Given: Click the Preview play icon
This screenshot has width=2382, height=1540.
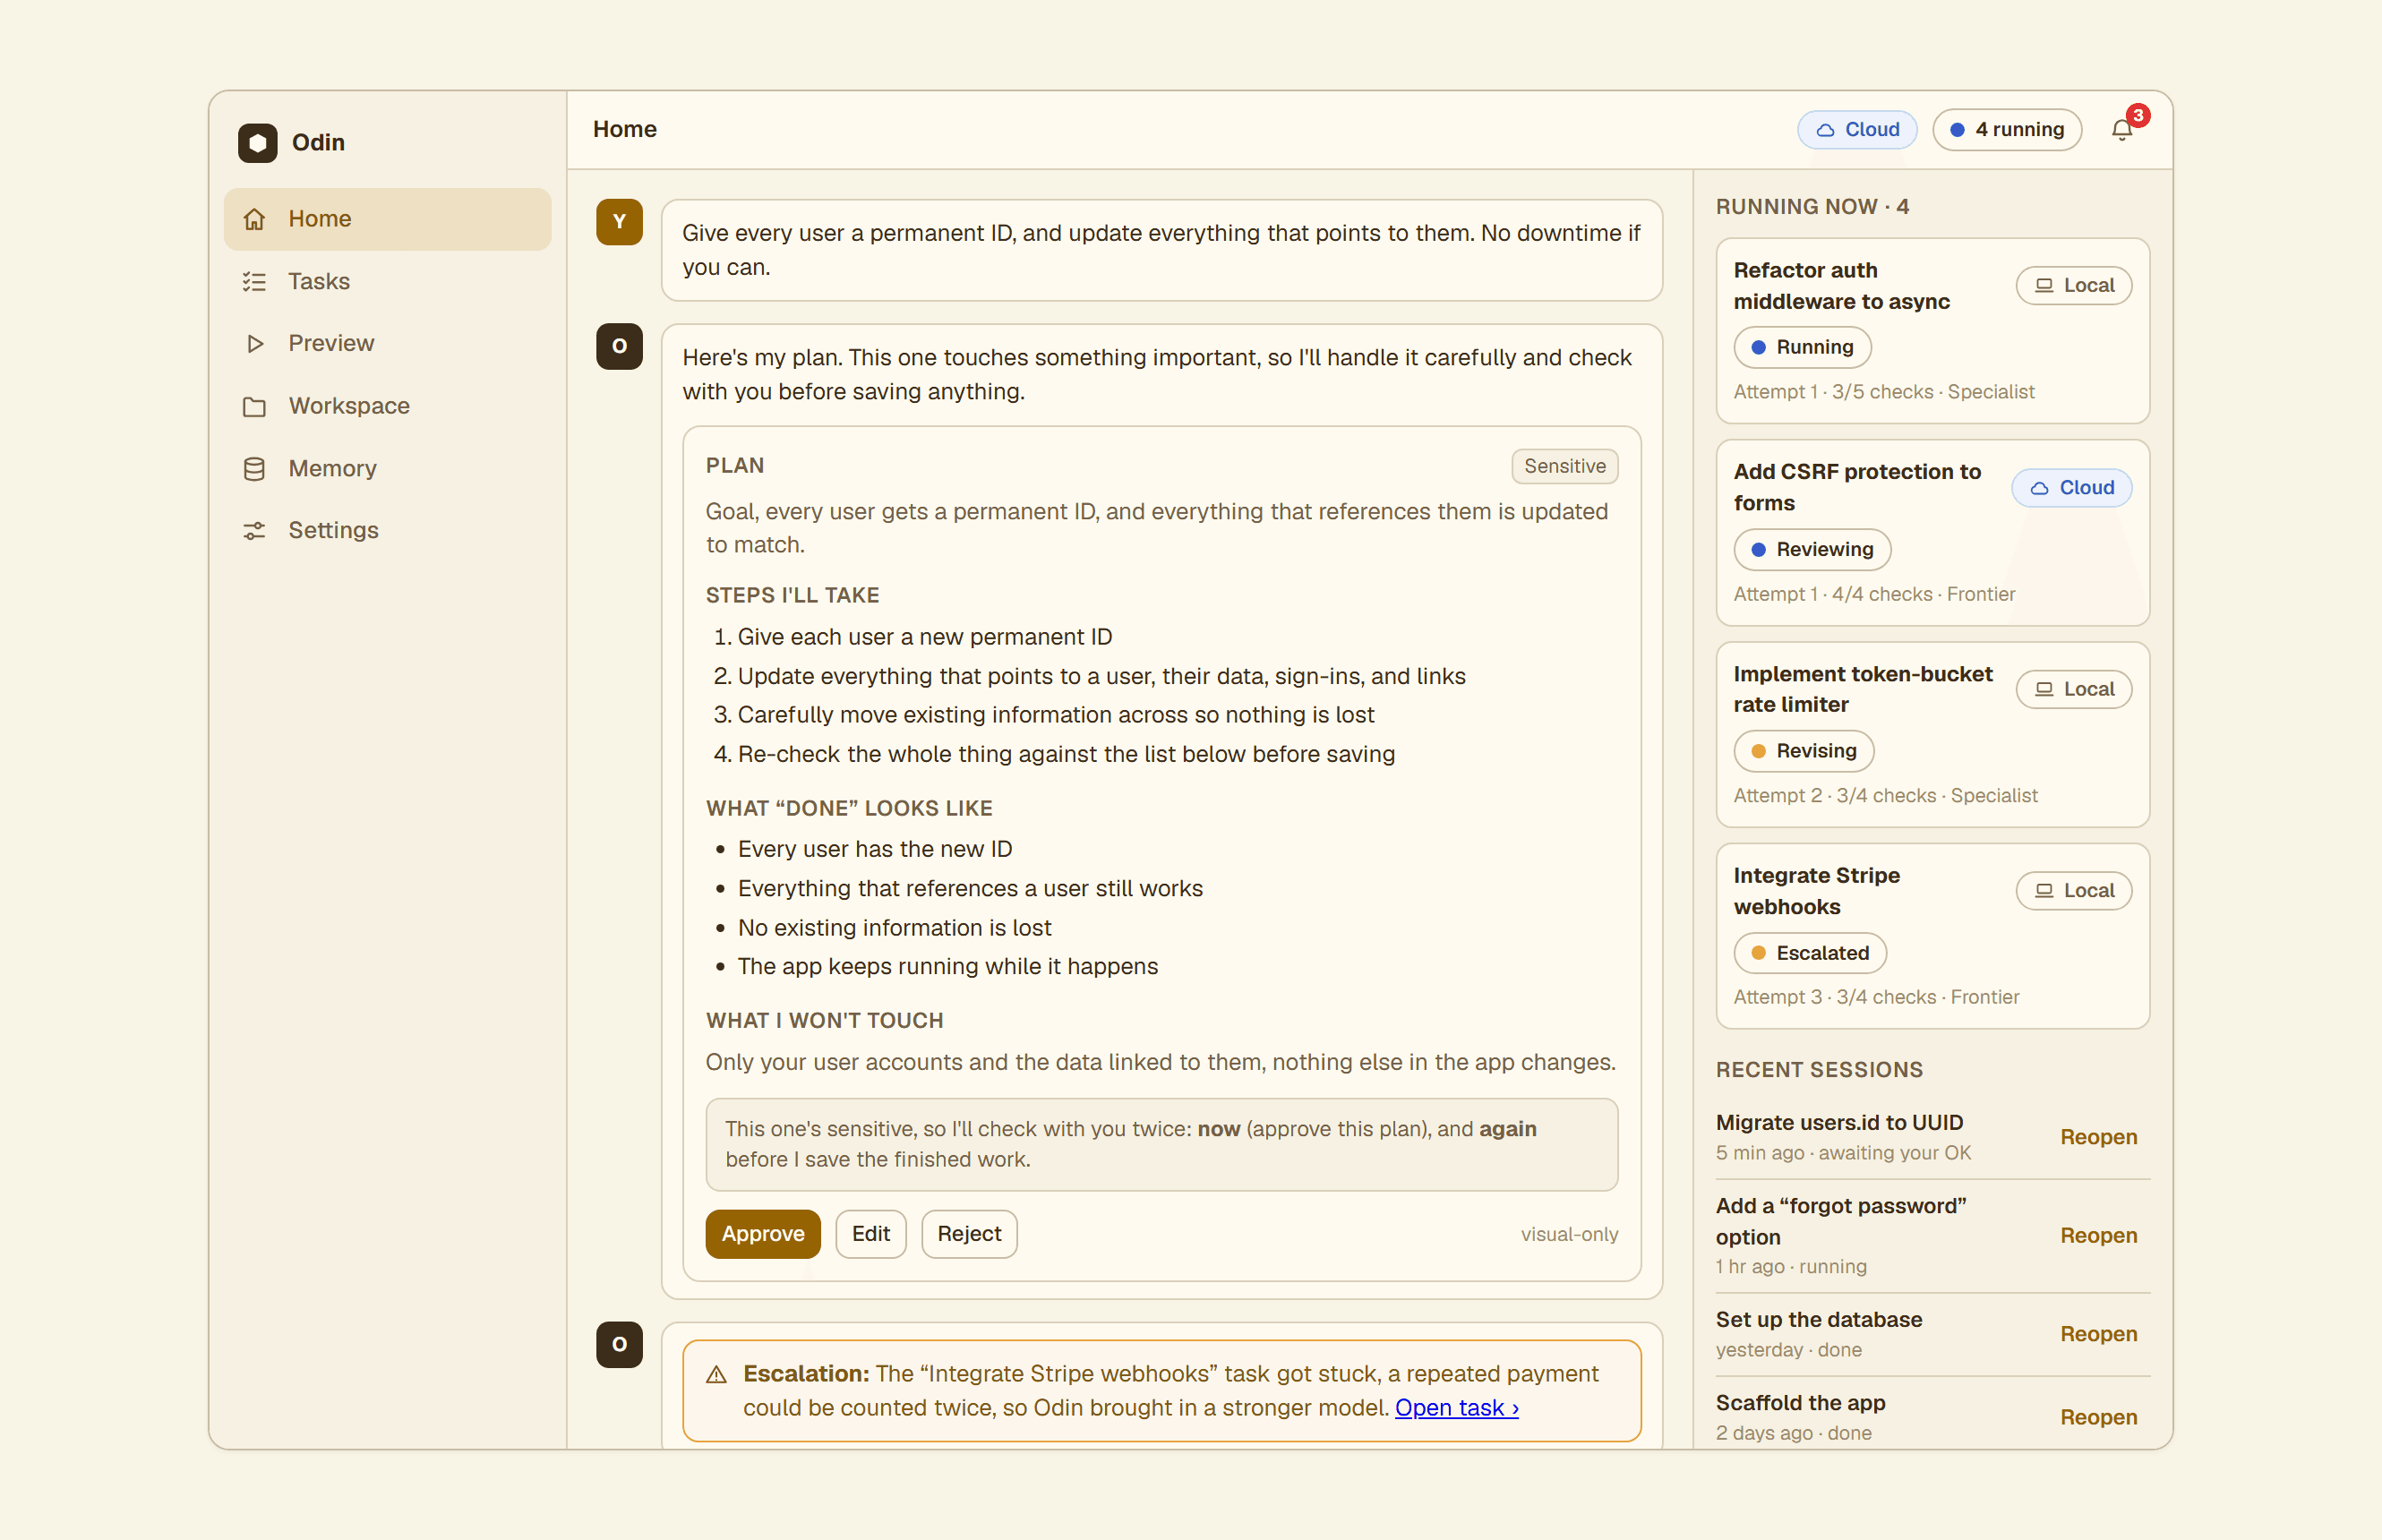Looking at the screenshot, I should [x=255, y=343].
